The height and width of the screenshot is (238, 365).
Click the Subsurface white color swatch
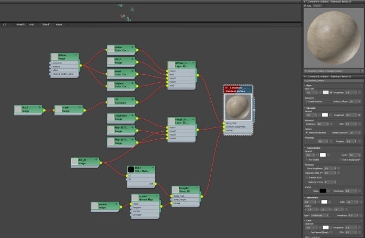tap(324, 202)
